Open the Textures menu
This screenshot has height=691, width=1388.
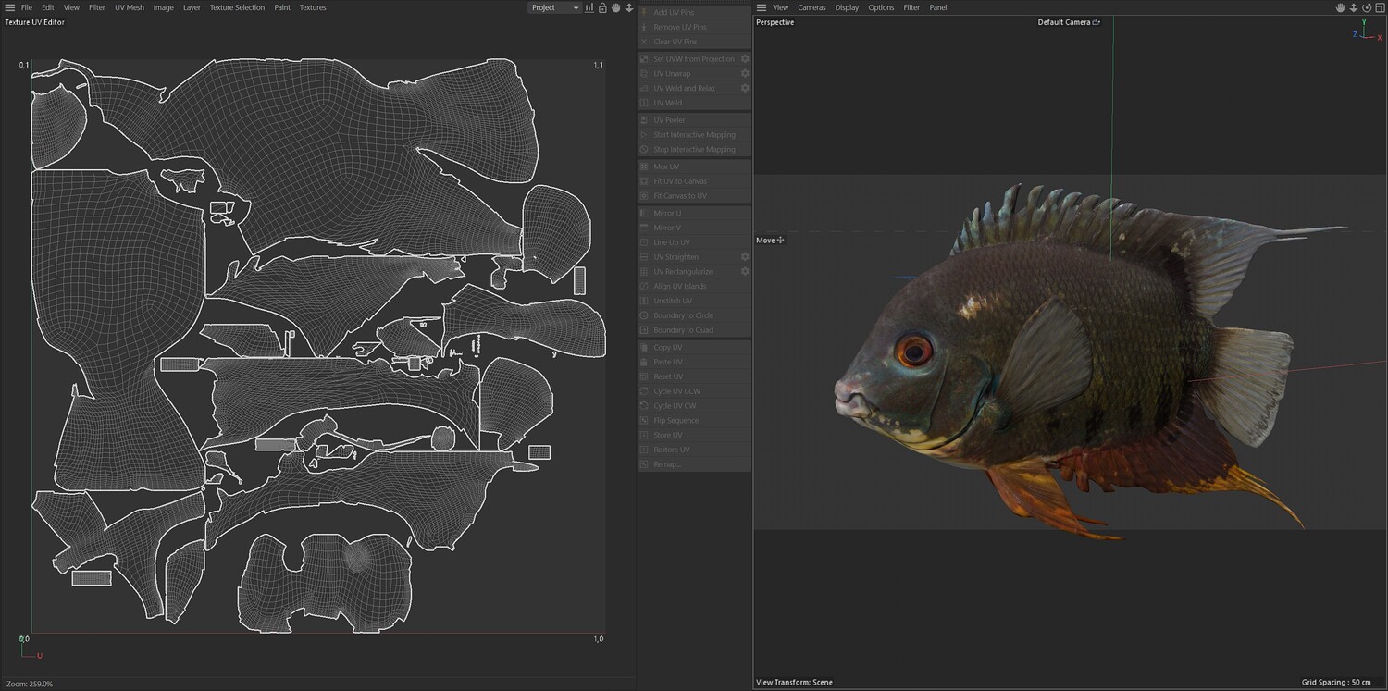coord(313,7)
